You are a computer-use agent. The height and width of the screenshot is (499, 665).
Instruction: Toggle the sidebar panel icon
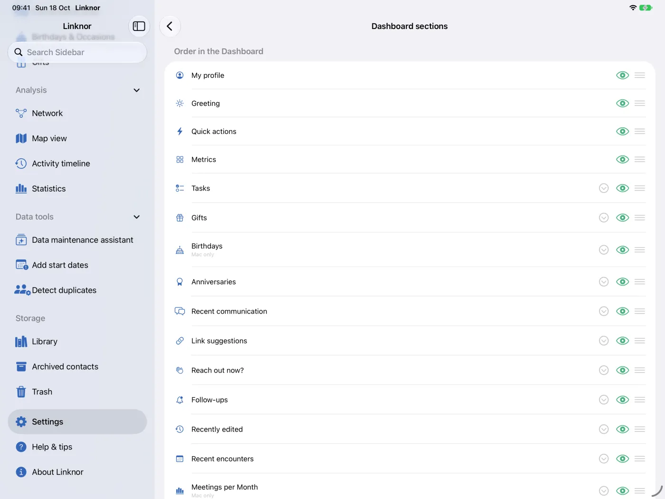[x=139, y=26]
